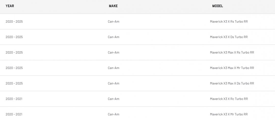Click year of Maverick X3 Max X Mr Turbo RR
275x120 pixels.
point(14,68)
